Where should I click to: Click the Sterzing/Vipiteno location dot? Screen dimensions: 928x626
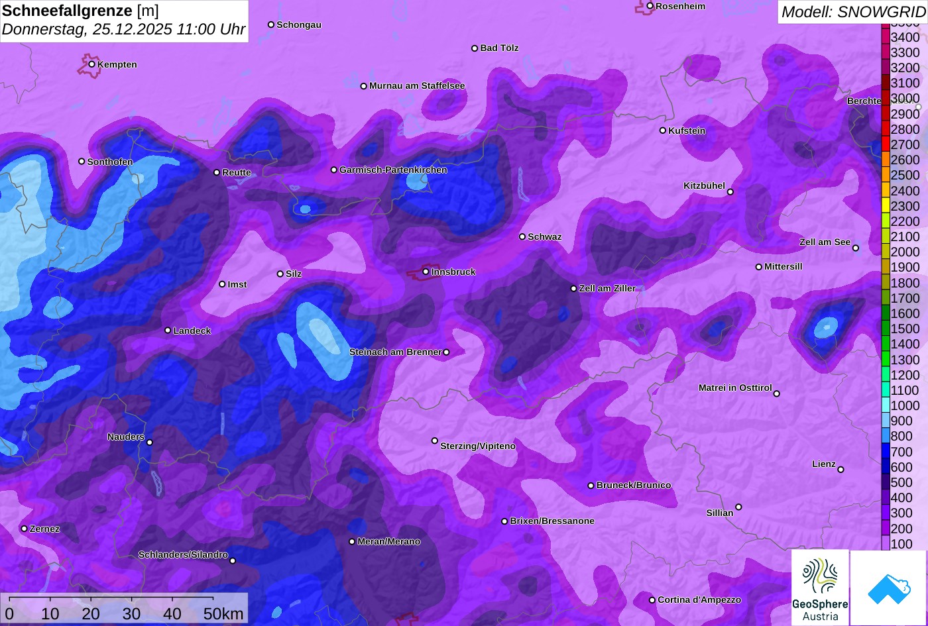coord(435,441)
